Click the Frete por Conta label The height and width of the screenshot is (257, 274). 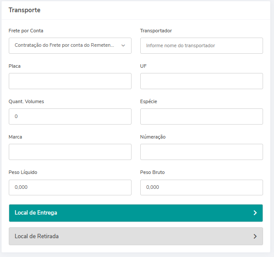(26, 31)
